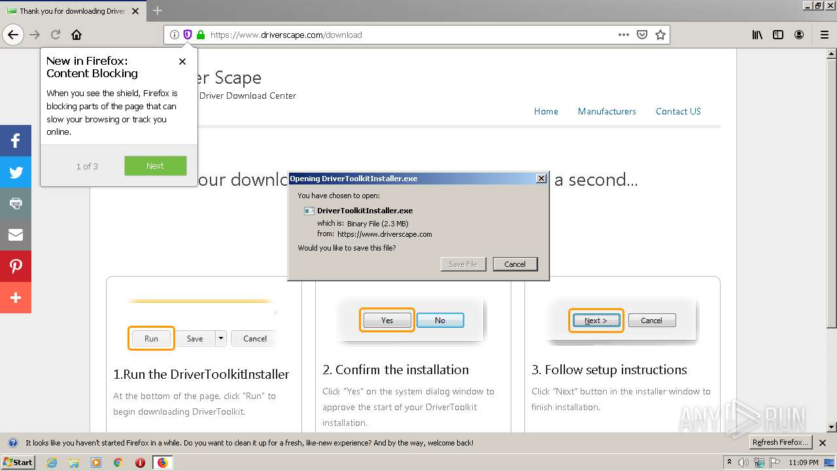Close the Opening DriverToolkitInstaller.exe dialog

point(541,179)
